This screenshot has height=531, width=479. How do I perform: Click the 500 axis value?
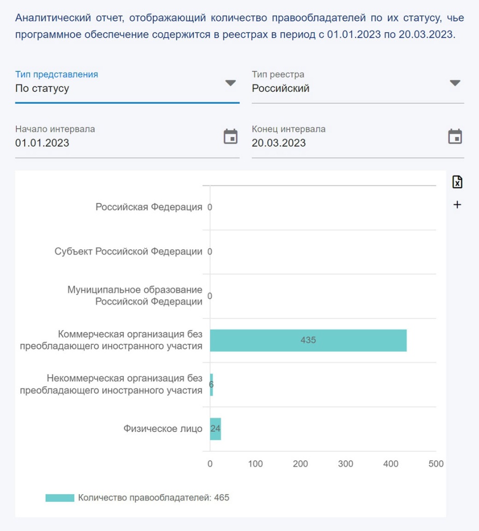(436, 463)
